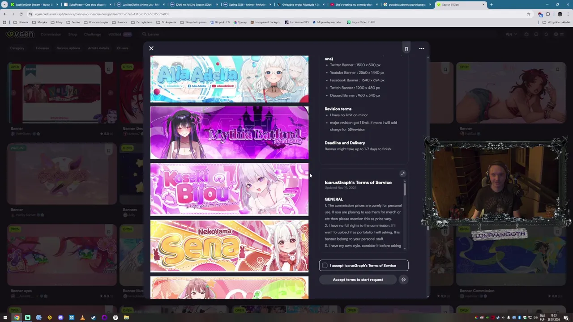
Task: Open the Chrome extensions puzzle icon
Action: tap(548, 14)
